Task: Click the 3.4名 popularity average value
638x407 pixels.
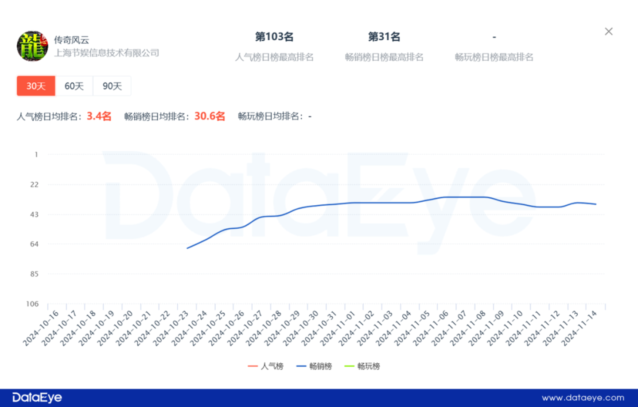Action: point(99,116)
